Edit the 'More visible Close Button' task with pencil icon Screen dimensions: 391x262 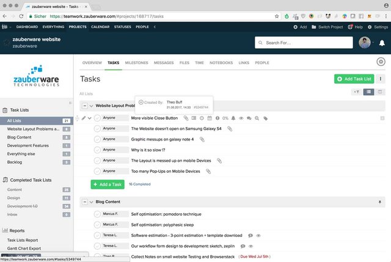click(x=84, y=118)
